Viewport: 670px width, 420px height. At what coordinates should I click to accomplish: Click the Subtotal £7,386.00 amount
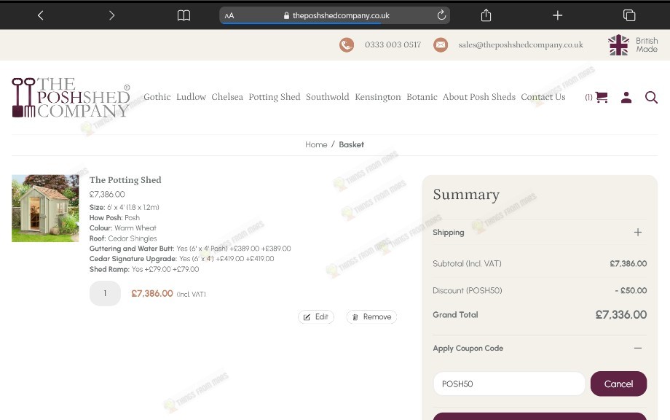[x=628, y=263]
